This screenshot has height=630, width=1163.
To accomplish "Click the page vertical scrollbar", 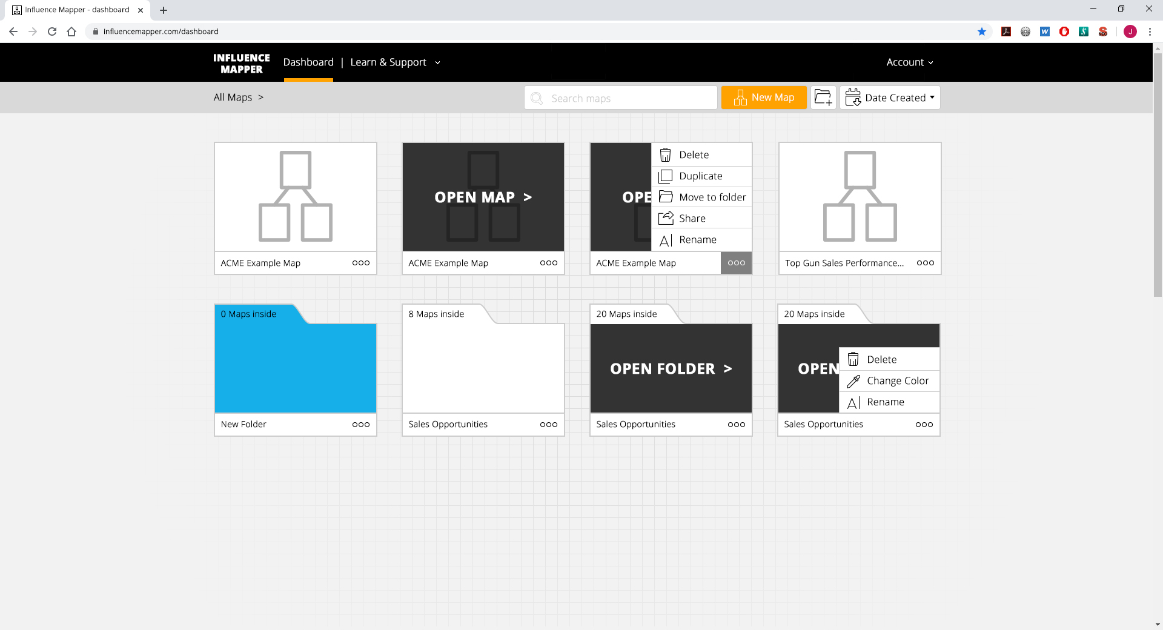I will [1158, 175].
